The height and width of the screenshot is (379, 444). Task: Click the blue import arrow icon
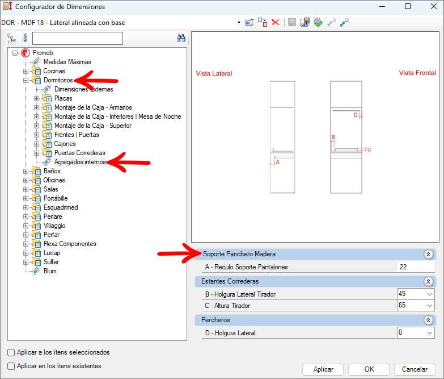344,22
